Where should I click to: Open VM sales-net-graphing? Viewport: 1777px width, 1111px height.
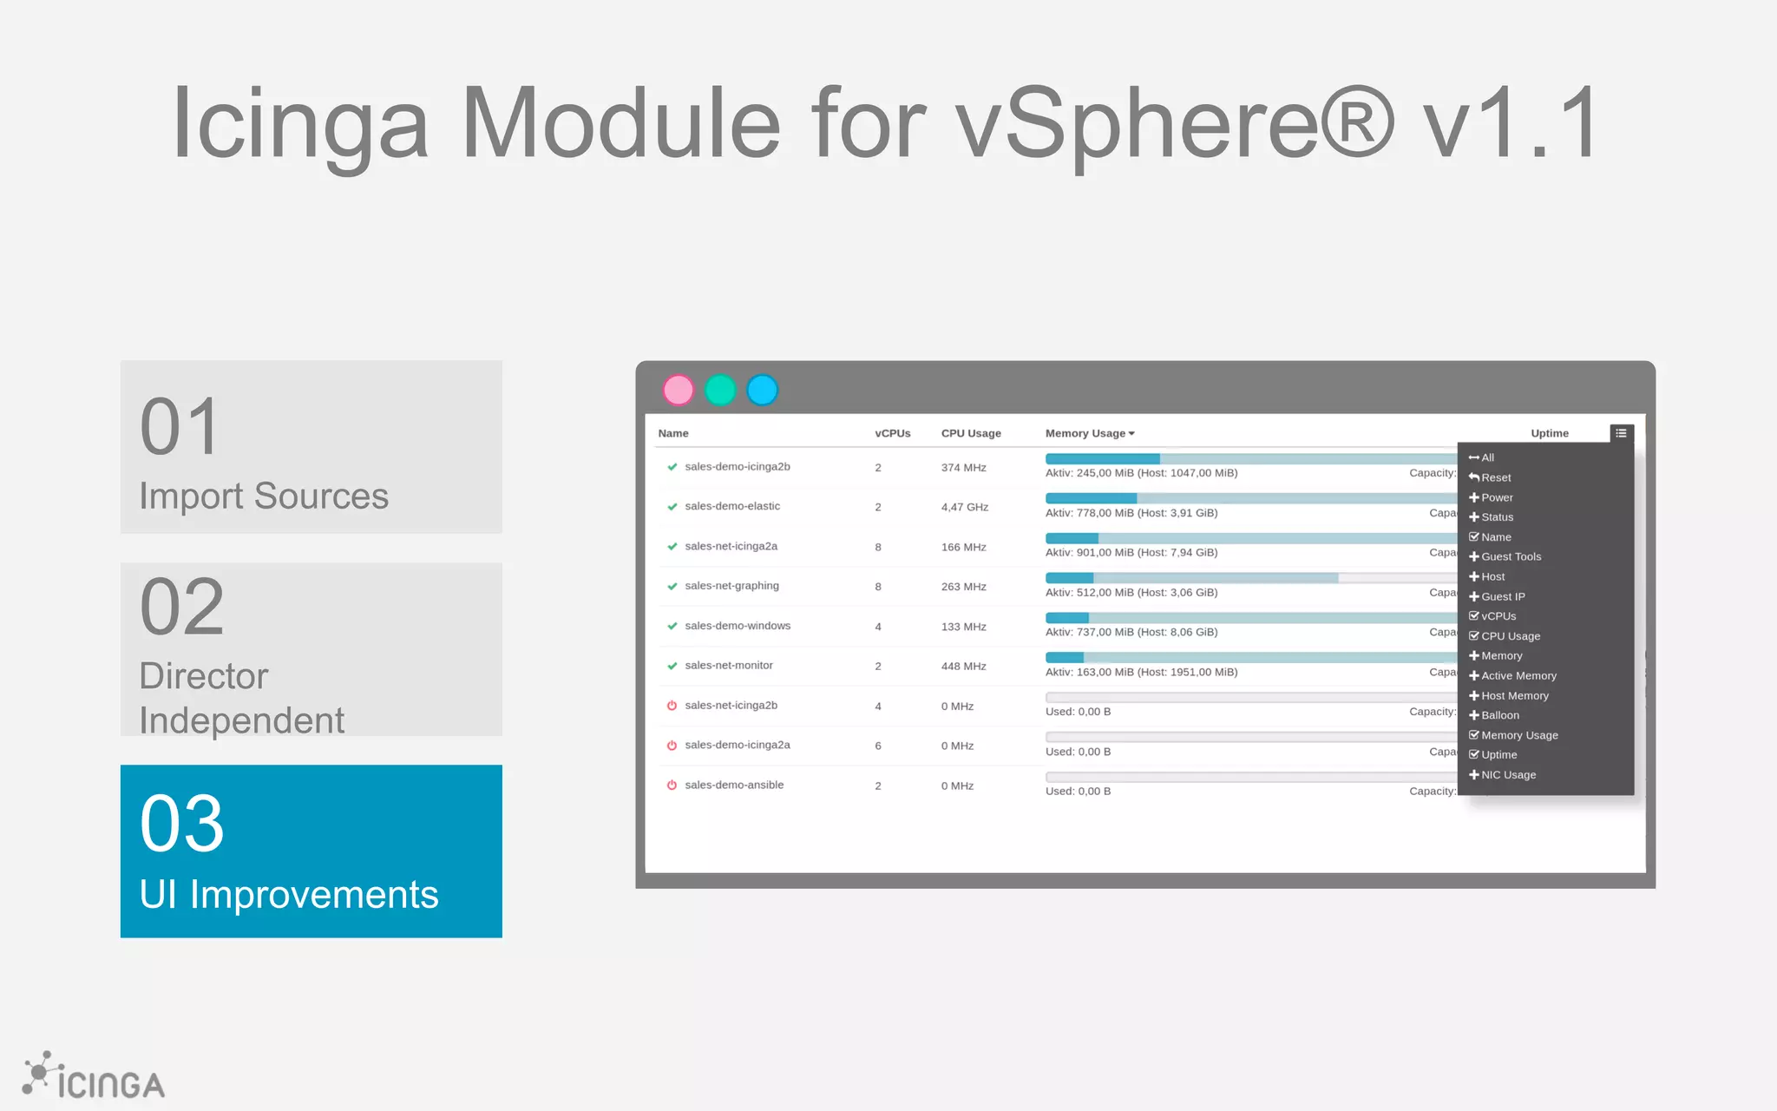[x=731, y=586]
